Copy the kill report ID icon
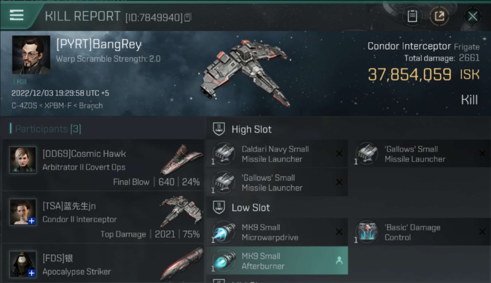 tap(188, 17)
